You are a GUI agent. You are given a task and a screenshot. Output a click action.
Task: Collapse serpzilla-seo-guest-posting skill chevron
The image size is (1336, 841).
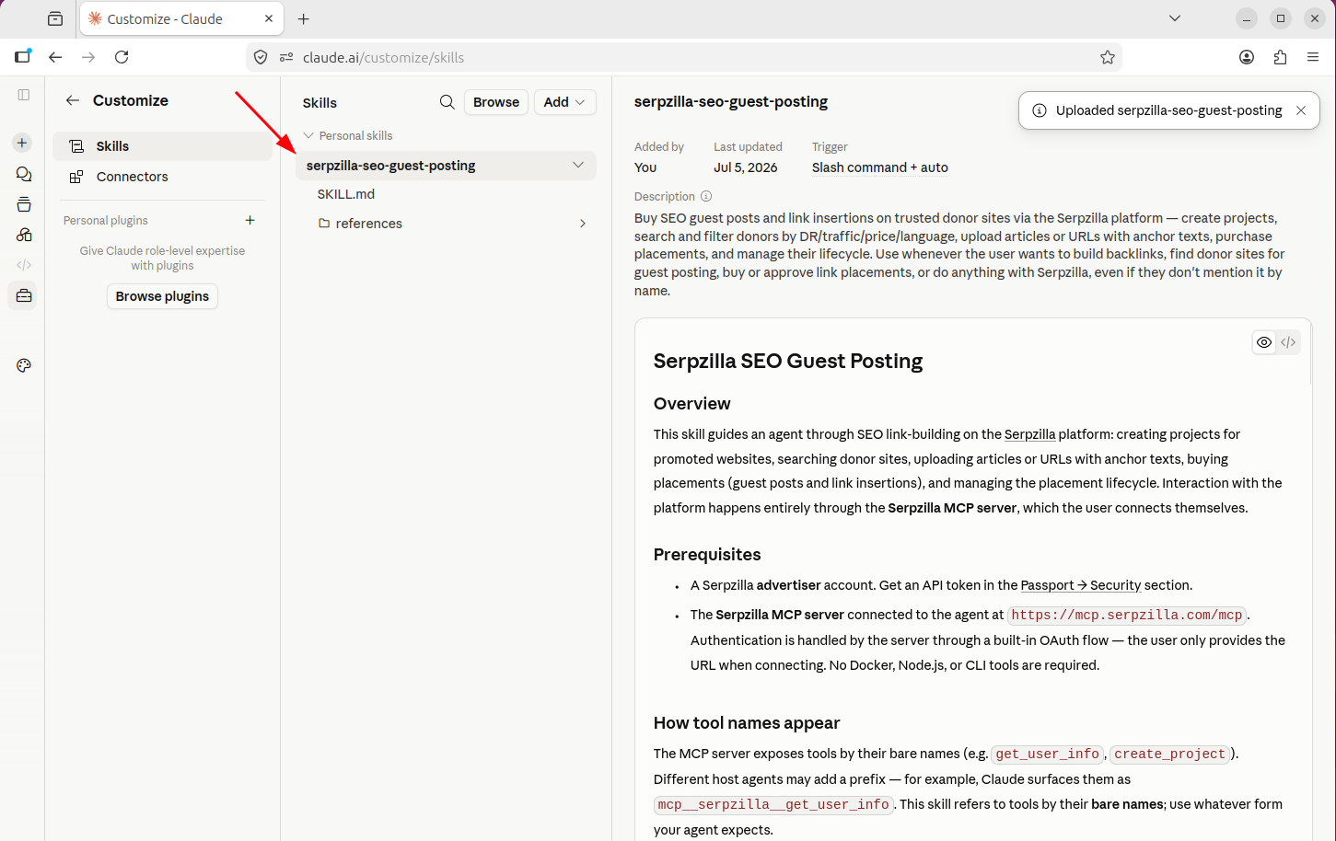click(578, 166)
